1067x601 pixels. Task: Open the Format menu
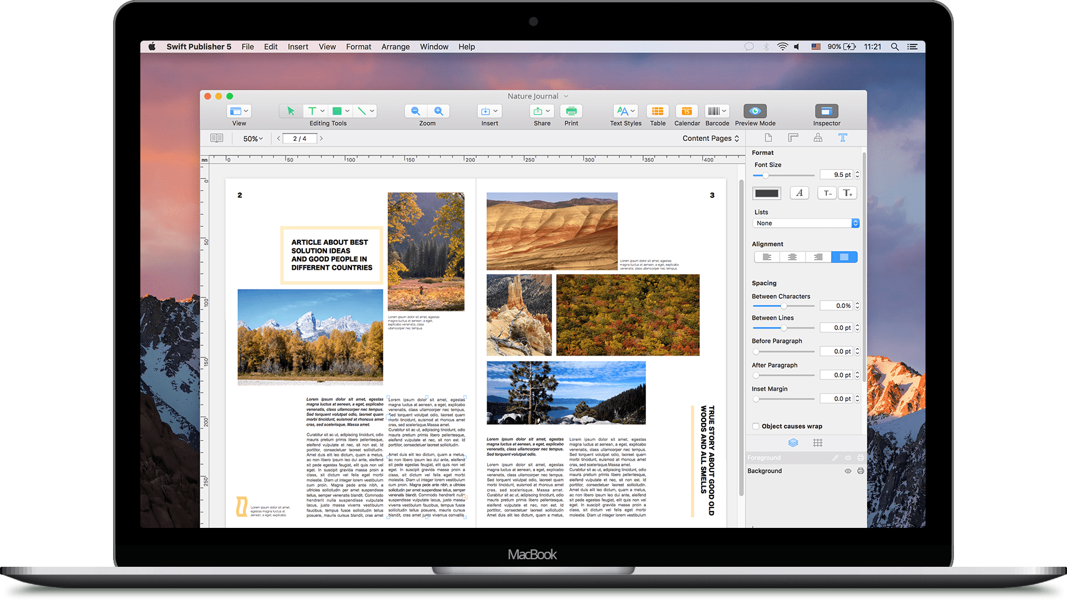coord(358,46)
